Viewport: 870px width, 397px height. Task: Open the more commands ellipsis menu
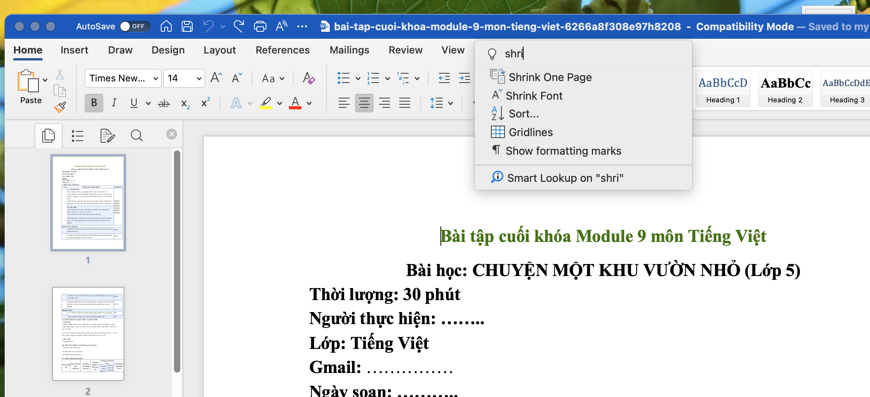(302, 26)
